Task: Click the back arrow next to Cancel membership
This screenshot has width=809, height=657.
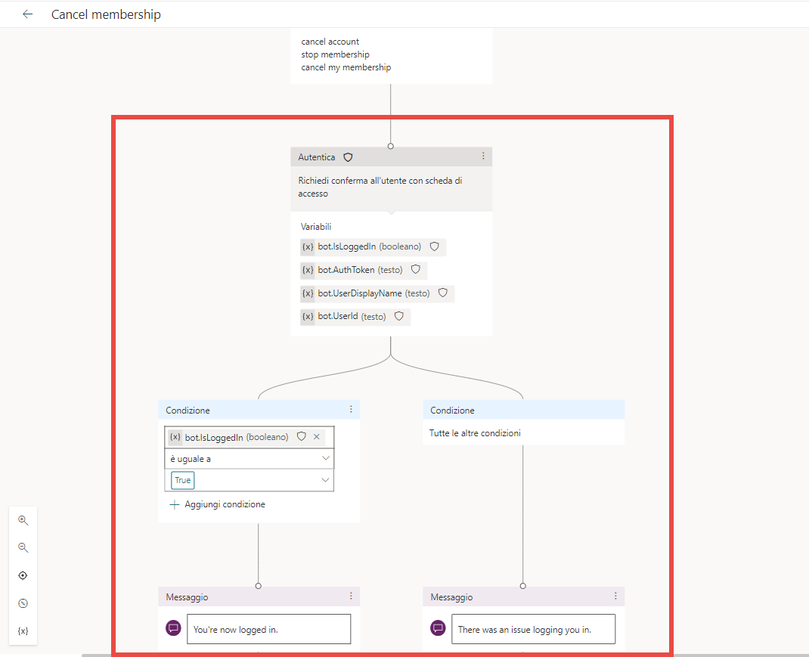Action: point(28,14)
